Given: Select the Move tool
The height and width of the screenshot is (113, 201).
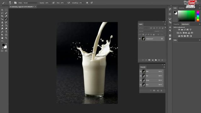Looking at the screenshot, I should [x=2, y=10].
